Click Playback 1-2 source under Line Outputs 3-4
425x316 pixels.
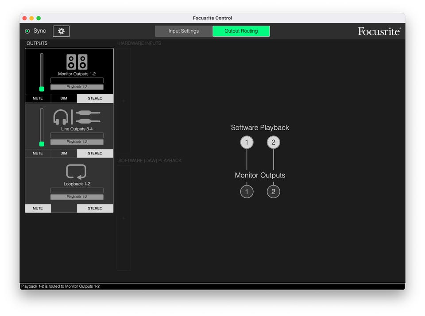(x=77, y=142)
